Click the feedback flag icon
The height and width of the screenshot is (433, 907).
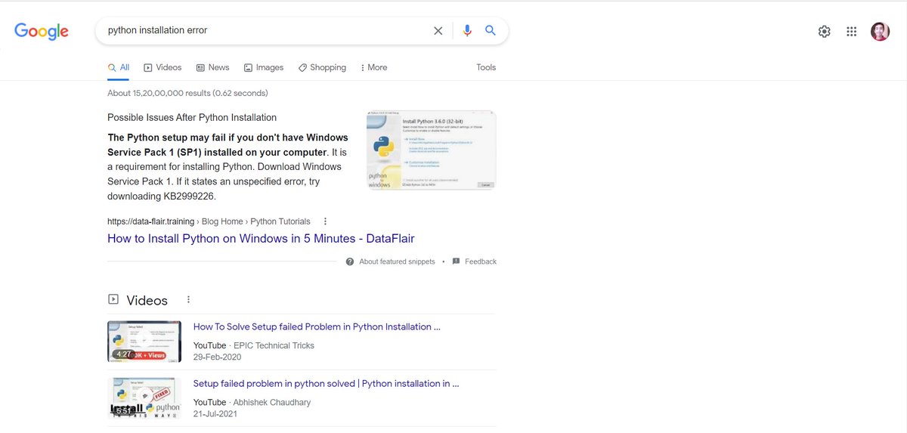click(x=456, y=261)
